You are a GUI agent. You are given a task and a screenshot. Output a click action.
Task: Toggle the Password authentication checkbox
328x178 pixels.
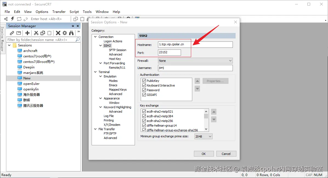(144, 90)
